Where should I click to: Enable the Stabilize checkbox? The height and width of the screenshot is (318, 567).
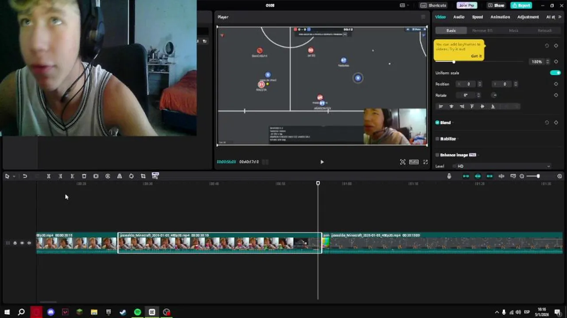(x=438, y=139)
